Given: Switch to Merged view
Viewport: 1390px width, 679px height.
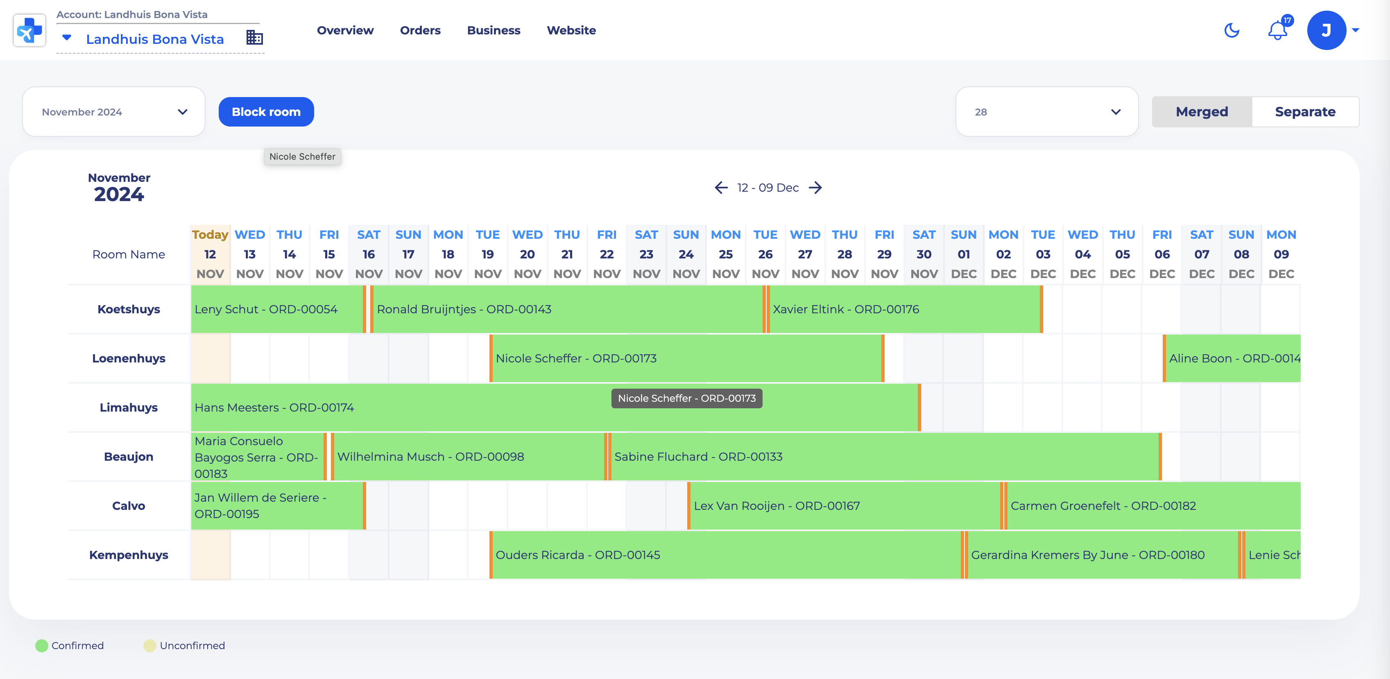Looking at the screenshot, I should (1202, 112).
